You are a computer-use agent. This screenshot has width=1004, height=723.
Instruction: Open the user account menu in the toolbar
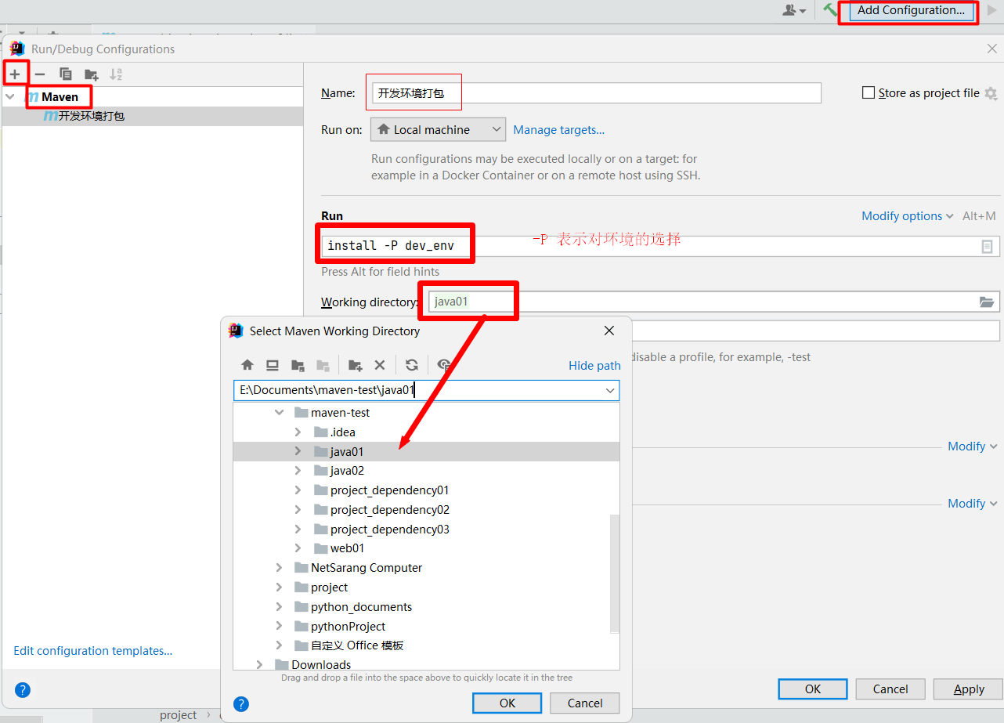click(x=794, y=10)
